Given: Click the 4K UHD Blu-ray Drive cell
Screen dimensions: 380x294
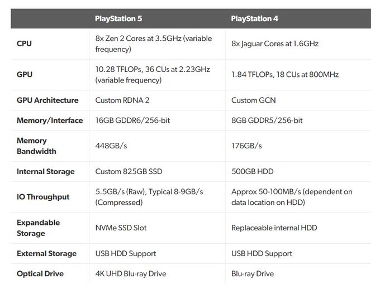Looking at the screenshot, I should [x=131, y=273].
